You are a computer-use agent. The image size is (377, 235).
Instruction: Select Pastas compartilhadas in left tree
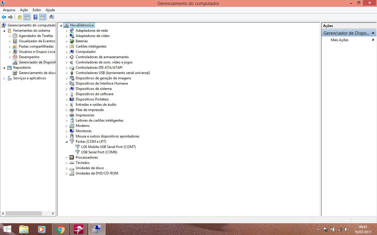(36, 46)
